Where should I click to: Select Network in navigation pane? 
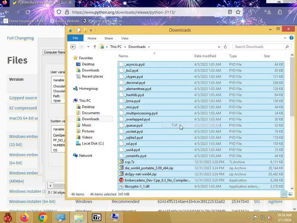point(86,156)
